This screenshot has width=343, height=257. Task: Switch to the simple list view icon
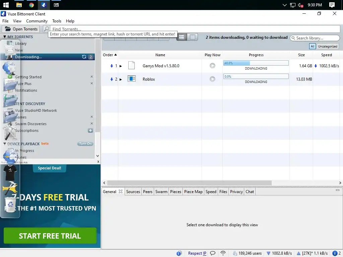[193, 37]
